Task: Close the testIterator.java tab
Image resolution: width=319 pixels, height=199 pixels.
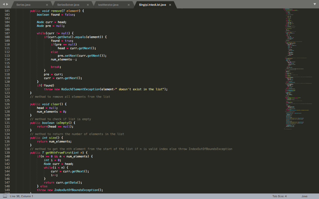Action: [x=129, y=5]
